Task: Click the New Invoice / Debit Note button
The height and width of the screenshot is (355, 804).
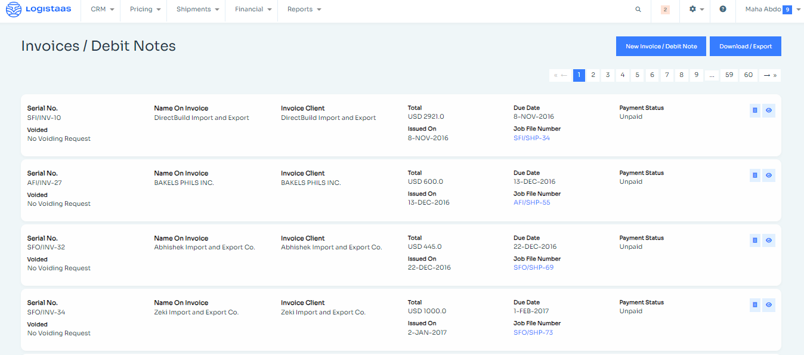Action: pos(661,46)
